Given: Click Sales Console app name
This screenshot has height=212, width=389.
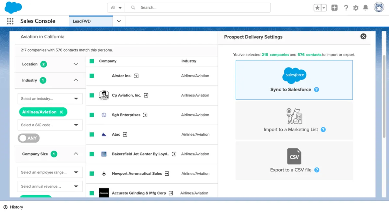Looking at the screenshot, I should tap(38, 21).
